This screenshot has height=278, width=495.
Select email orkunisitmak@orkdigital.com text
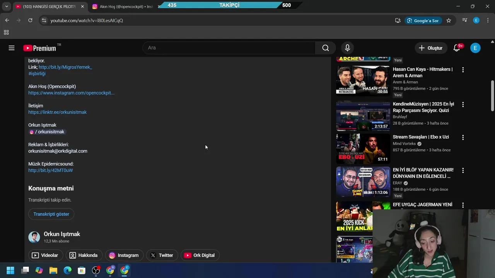58,151
